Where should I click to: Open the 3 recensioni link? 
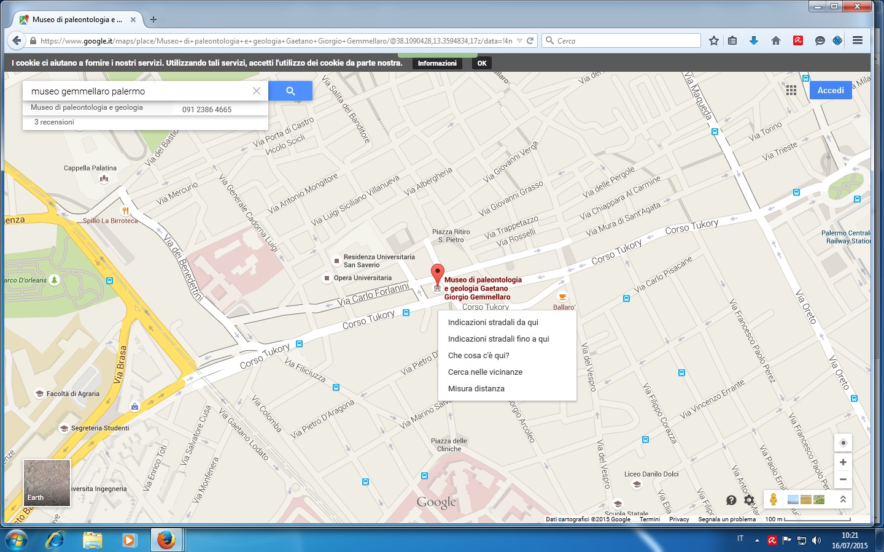54,122
